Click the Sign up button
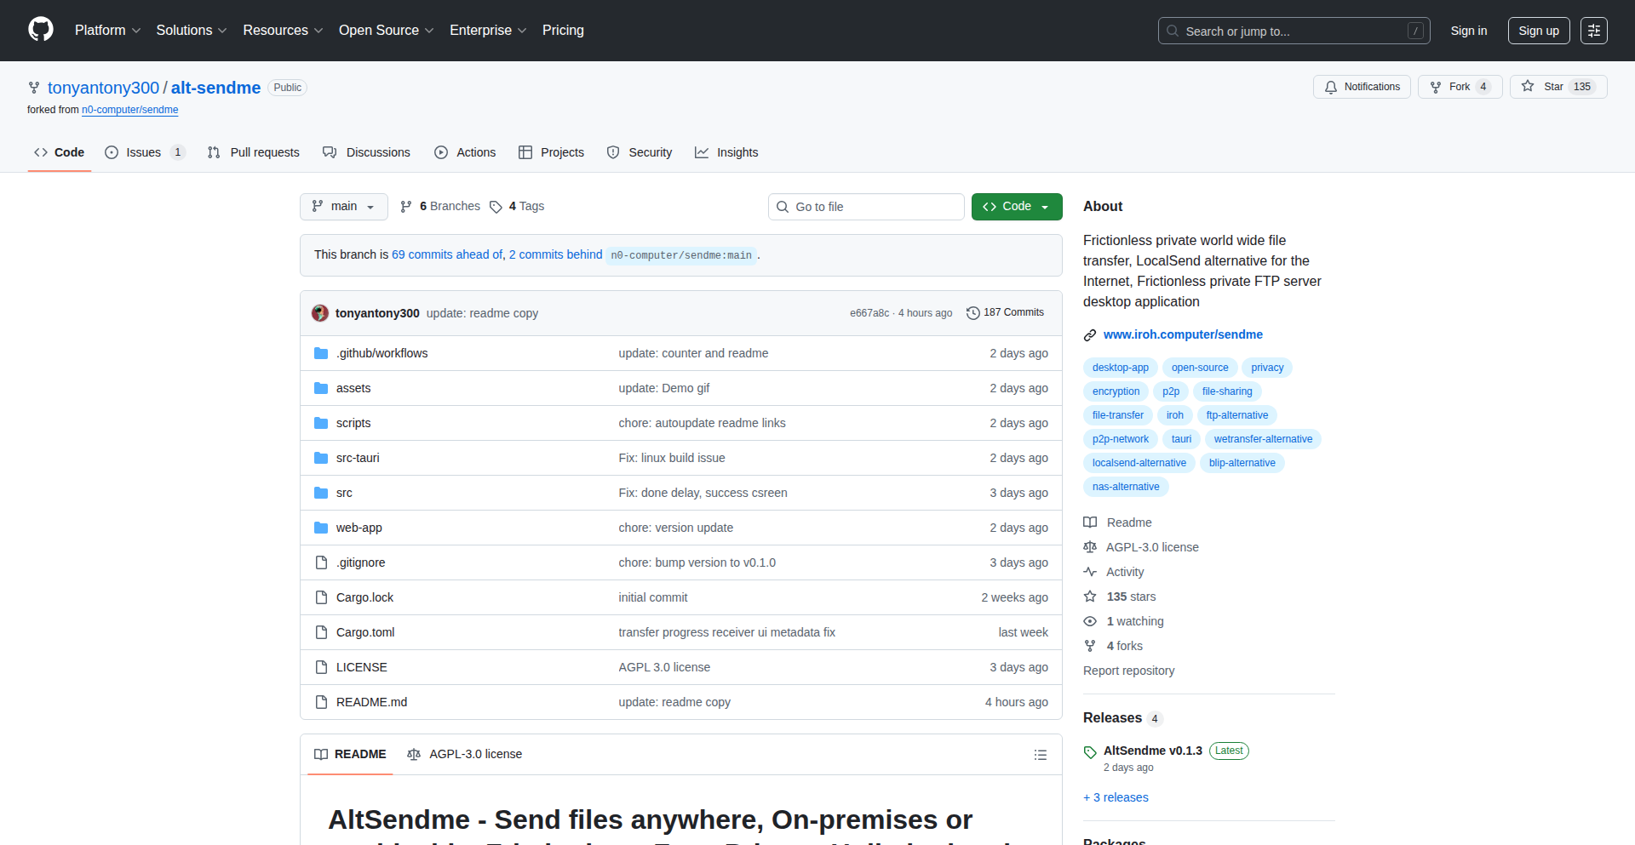The image size is (1635, 845). (x=1538, y=31)
